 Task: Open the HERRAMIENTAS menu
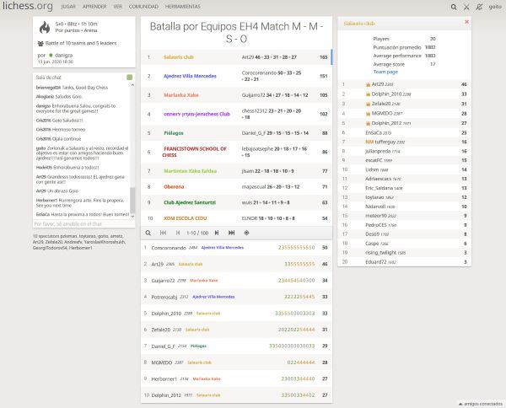point(183,6)
